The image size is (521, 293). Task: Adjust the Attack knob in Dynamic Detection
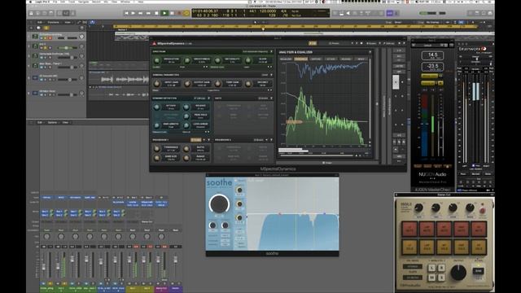point(157,107)
